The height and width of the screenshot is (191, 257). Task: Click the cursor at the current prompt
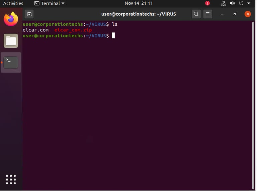tap(113, 35)
